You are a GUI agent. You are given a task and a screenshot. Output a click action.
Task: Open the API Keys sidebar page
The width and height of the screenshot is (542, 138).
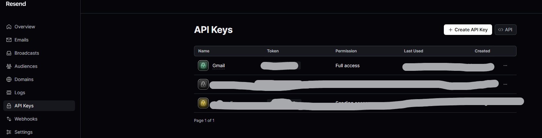24,106
